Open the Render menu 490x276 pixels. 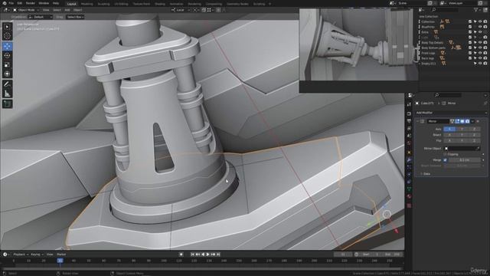point(31,3)
